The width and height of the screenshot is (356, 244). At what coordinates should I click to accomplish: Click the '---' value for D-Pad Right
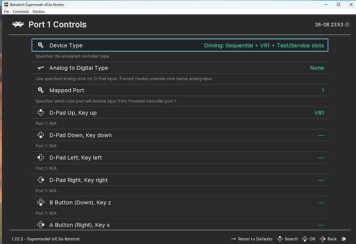320,180
